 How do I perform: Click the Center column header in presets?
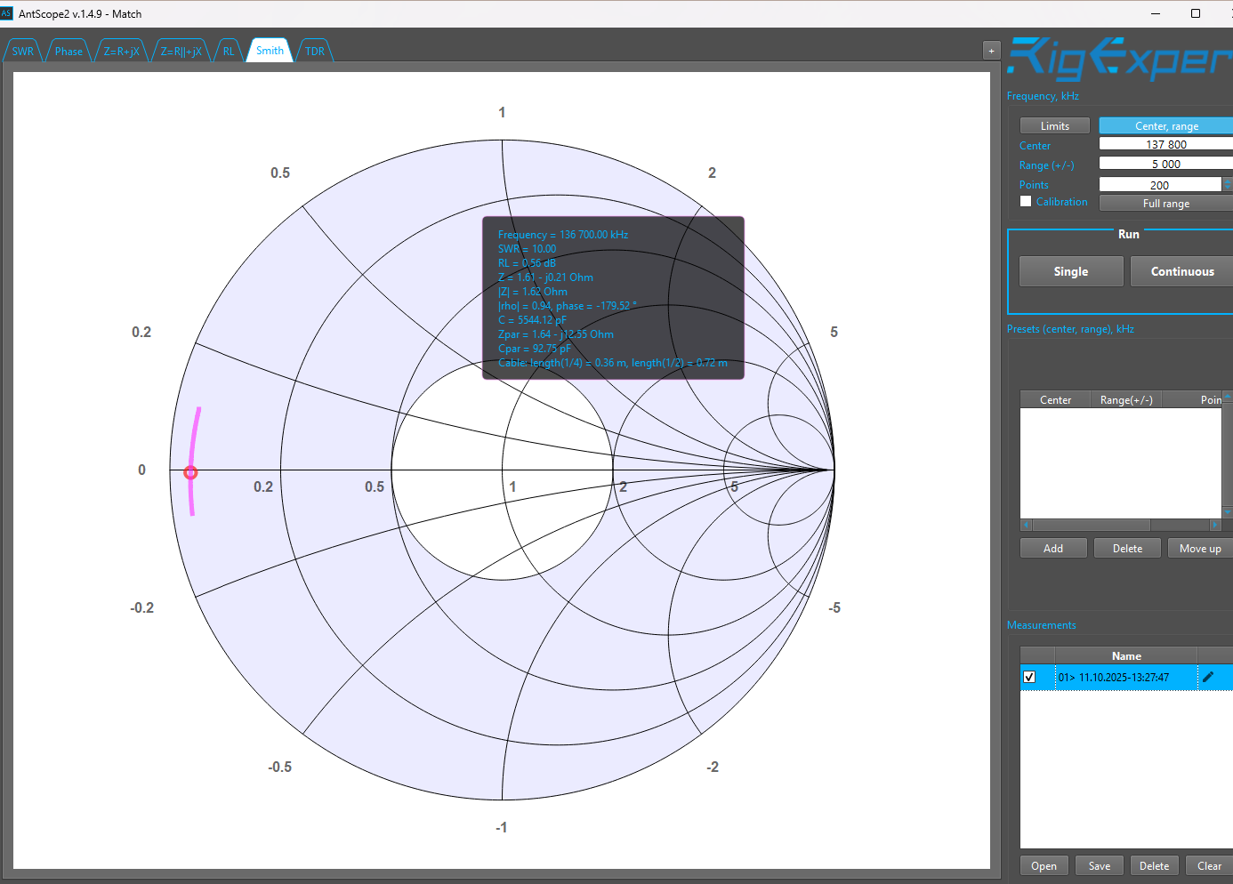[x=1055, y=400]
